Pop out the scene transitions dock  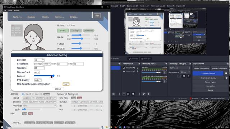tap(190, 64)
